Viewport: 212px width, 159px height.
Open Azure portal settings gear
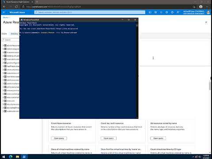tap(167, 12)
